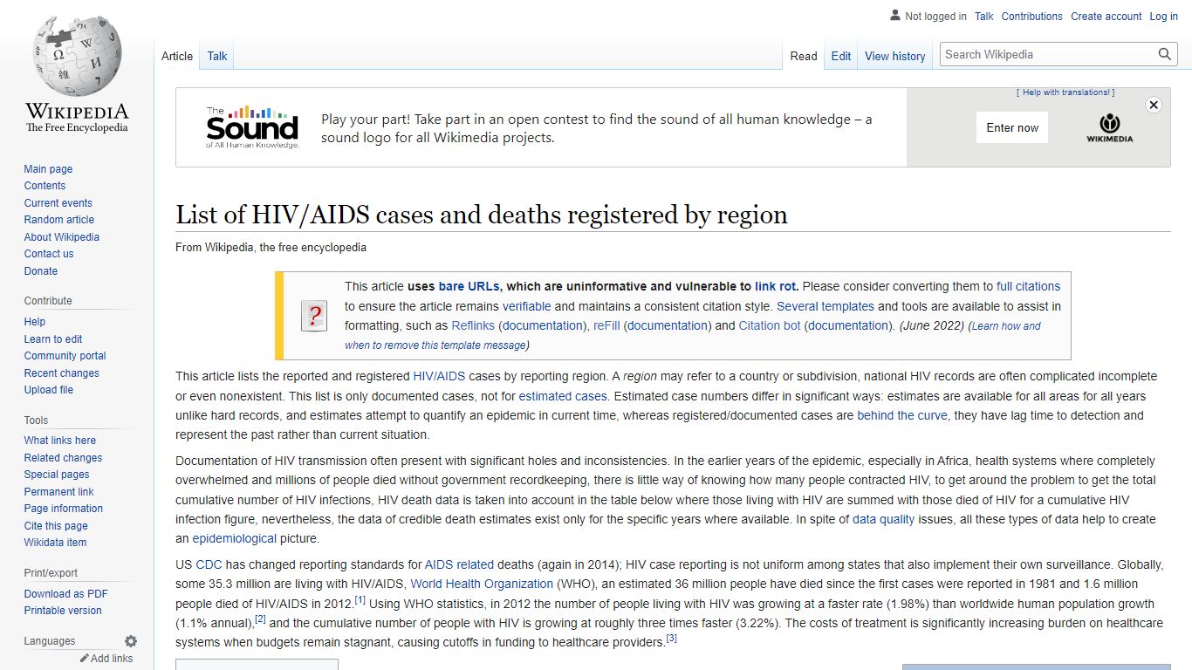This screenshot has height=670, width=1192.
Task: Open sidebar Help link
Action: 35,322
